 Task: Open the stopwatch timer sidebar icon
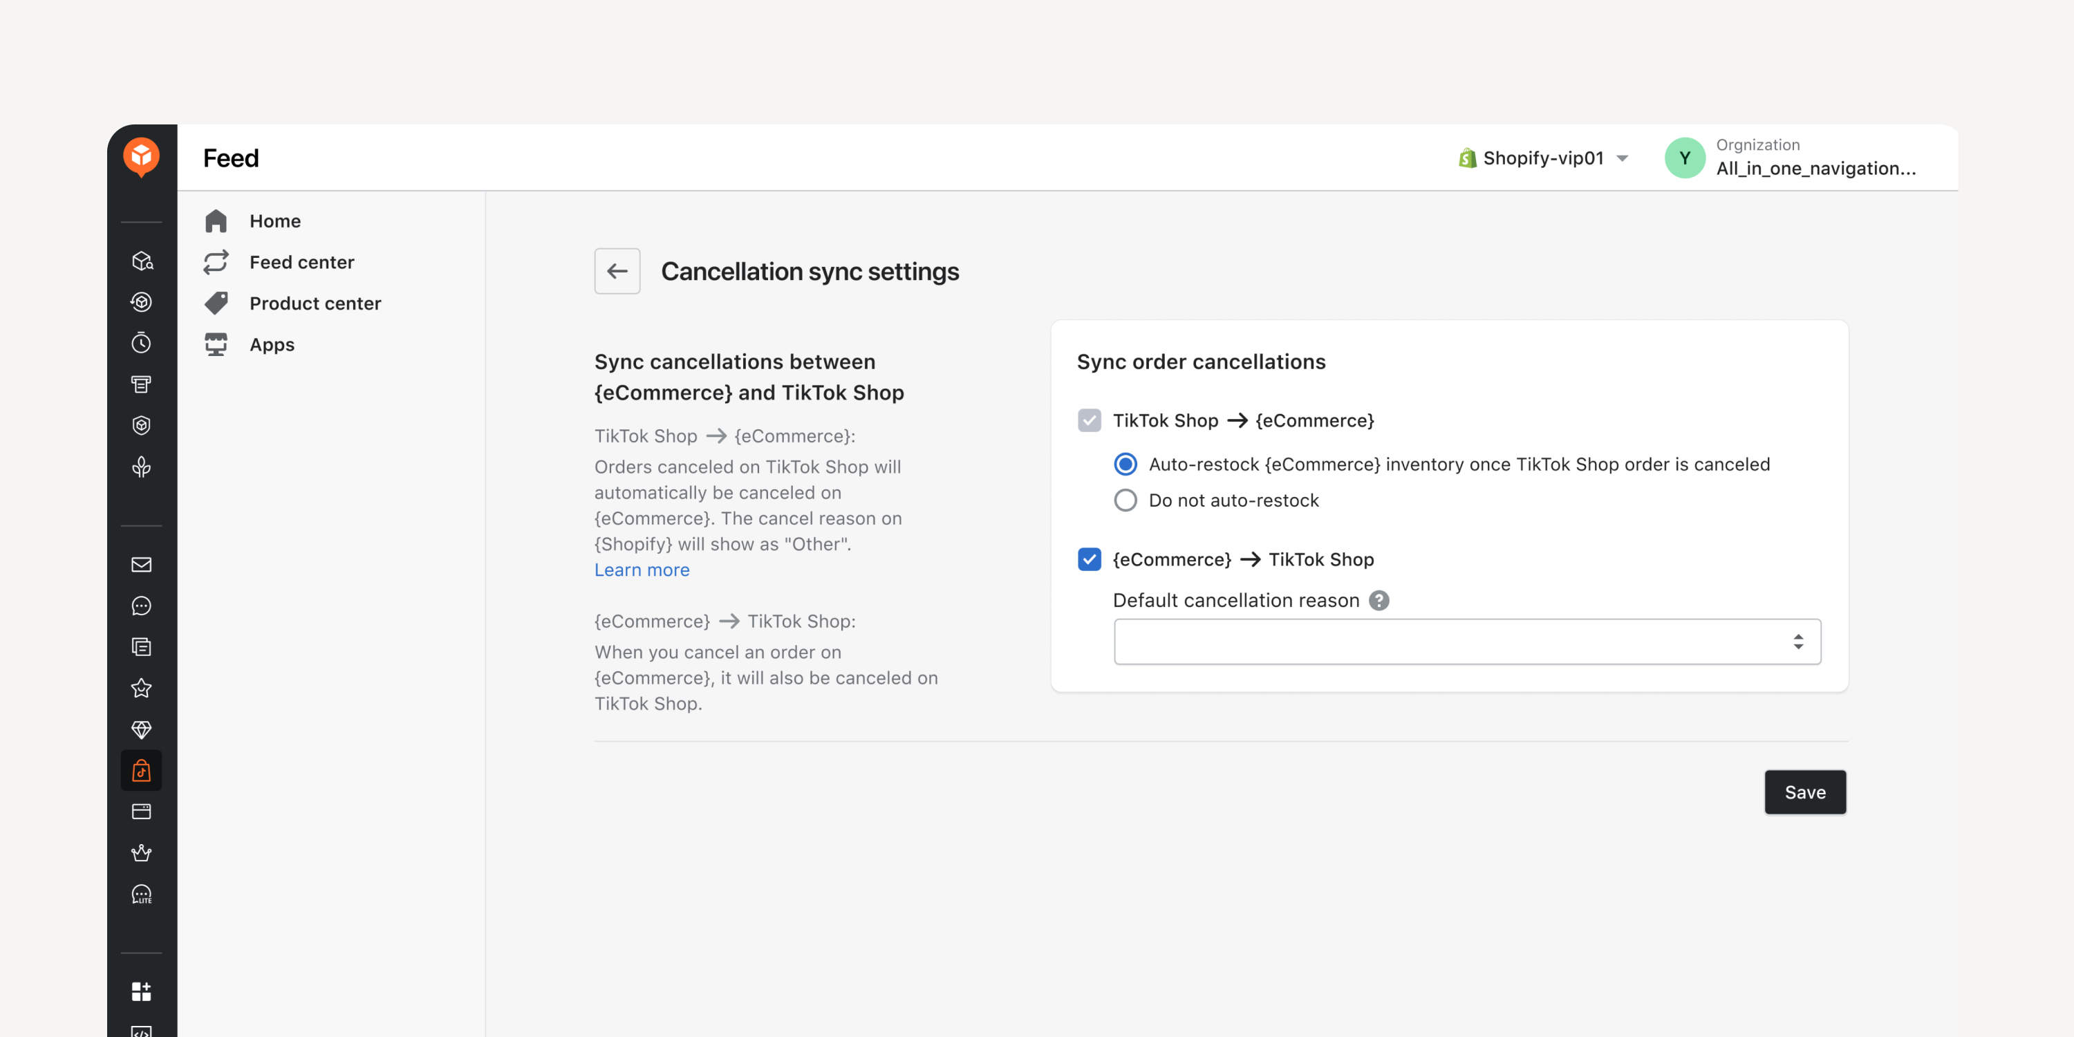click(x=142, y=343)
